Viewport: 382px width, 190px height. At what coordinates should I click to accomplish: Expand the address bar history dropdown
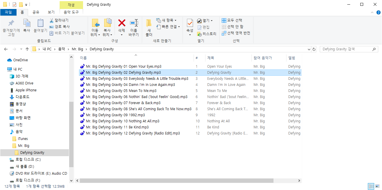pyautogui.click(x=308, y=49)
